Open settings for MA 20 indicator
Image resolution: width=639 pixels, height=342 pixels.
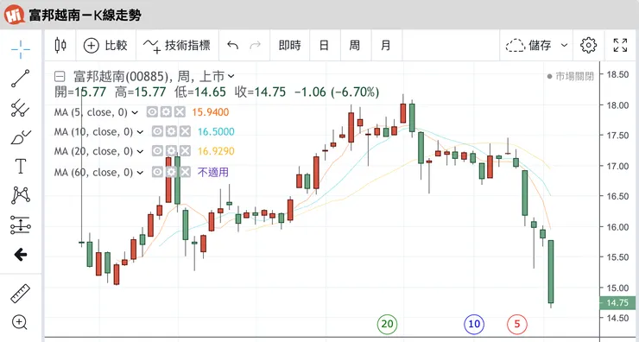coord(171,151)
